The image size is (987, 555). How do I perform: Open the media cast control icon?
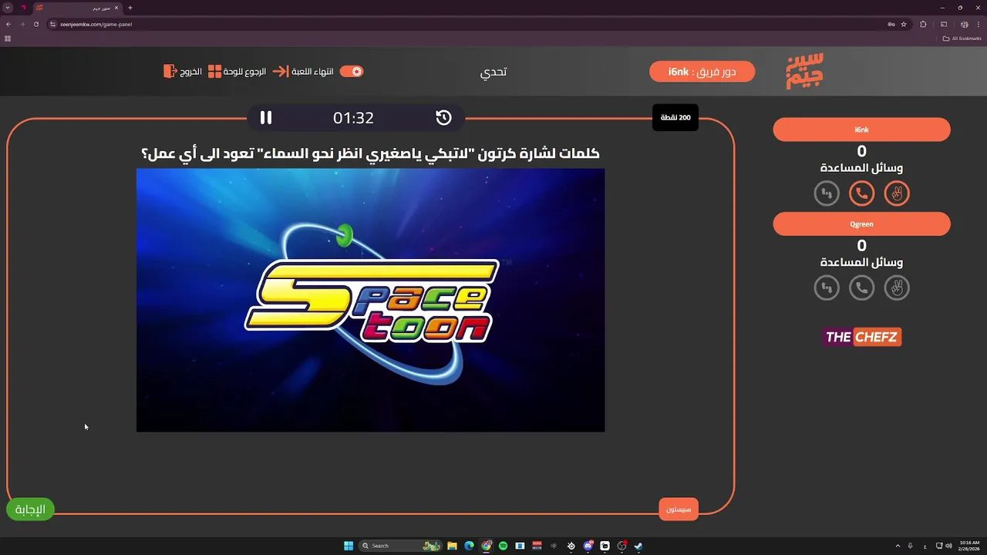pyautogui.click(x=944, y=24)
